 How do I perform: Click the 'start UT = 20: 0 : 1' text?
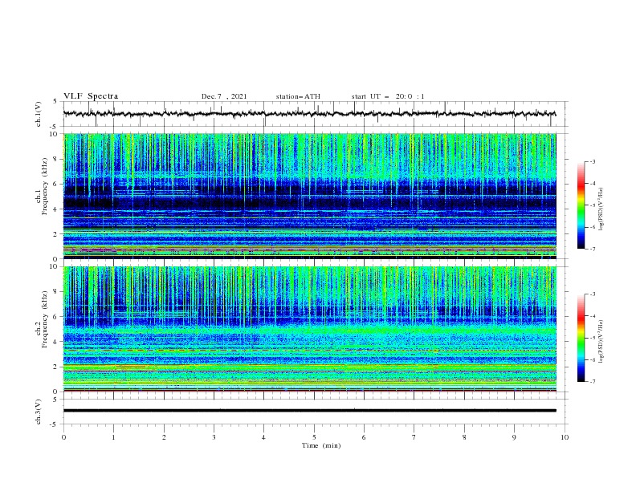pyautogui.click(x=388, y=96)
